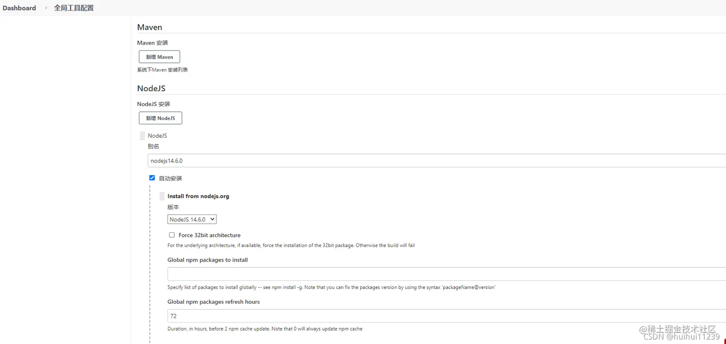Grab the drag handle beside NodeJS entry
726x344 pixels.
[142, 136]
